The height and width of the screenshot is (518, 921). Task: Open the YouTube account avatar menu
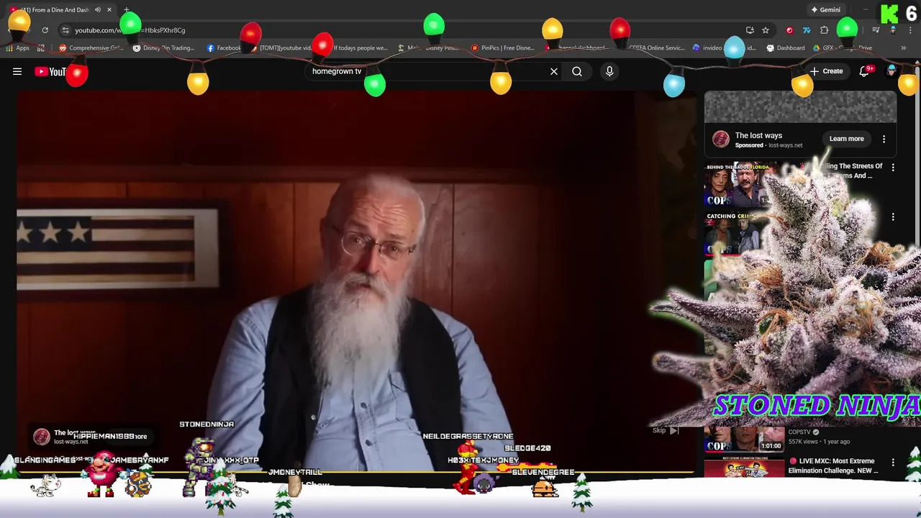(892, 71)
